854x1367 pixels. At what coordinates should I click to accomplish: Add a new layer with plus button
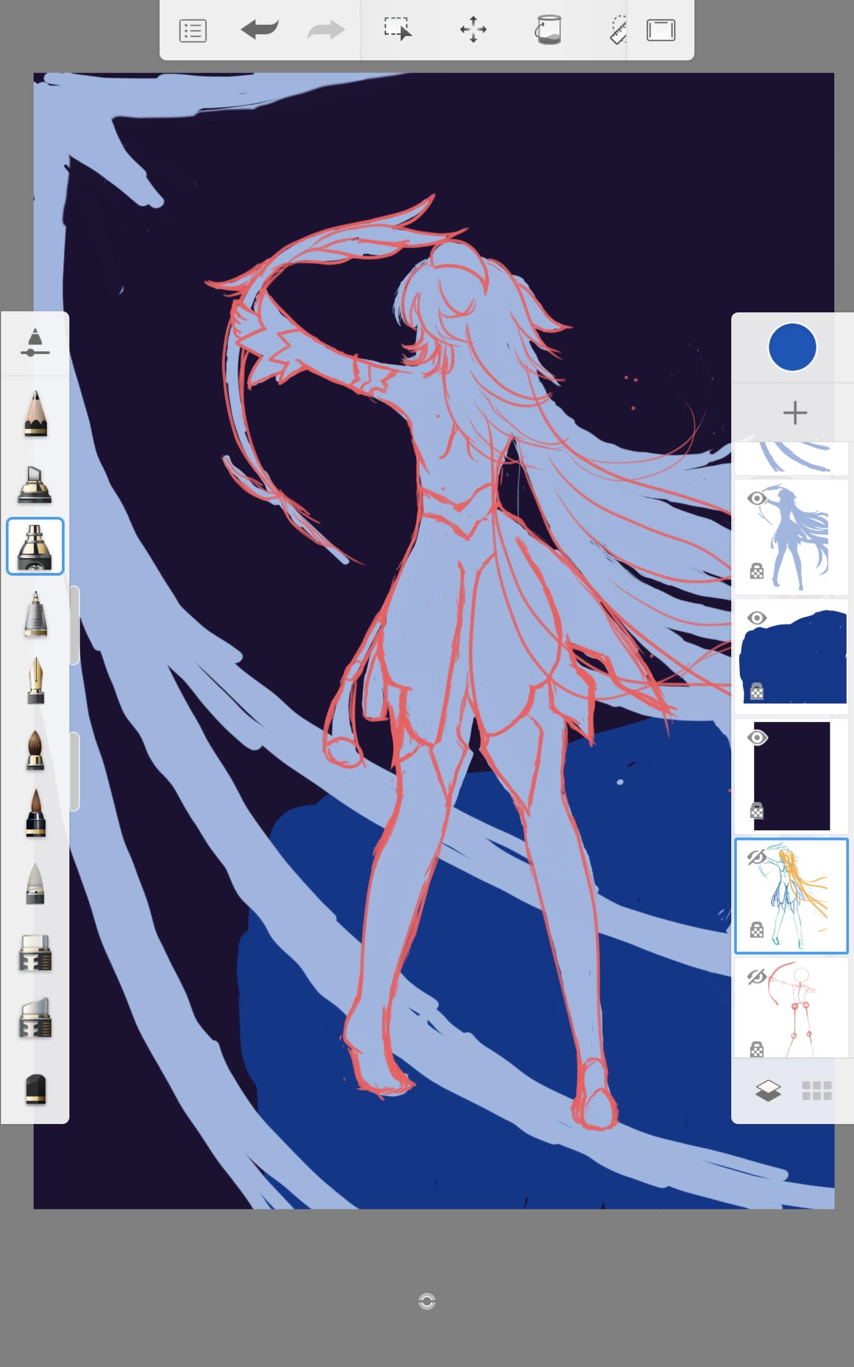tap(795, 413)
